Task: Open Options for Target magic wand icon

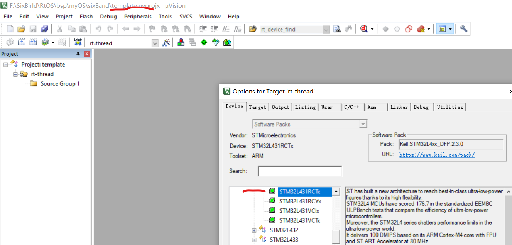Action: click(x=166, y=43)
